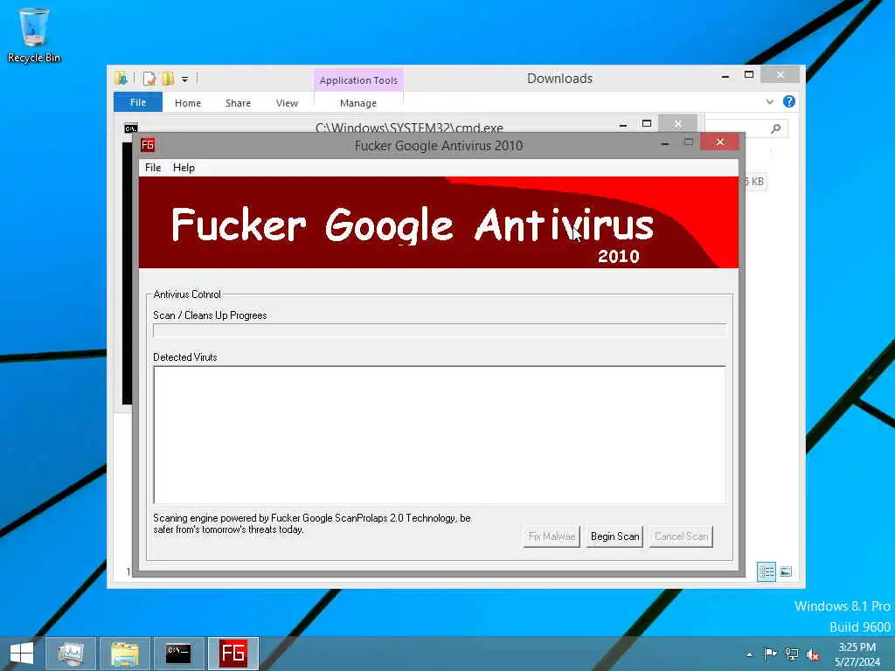Screen dimensions: 895x671
Task: Click the Downloads folder icon in title bar
Action: pyautogui.click(x=121, y=78)
